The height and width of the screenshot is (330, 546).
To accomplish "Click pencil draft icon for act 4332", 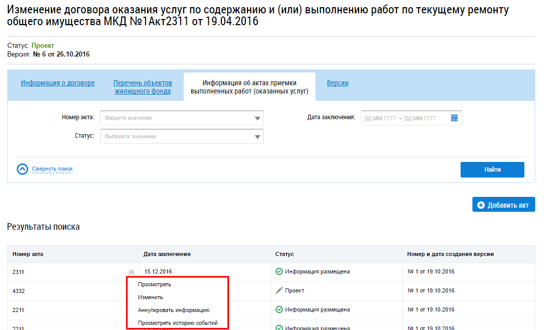I will click(279, 290).
